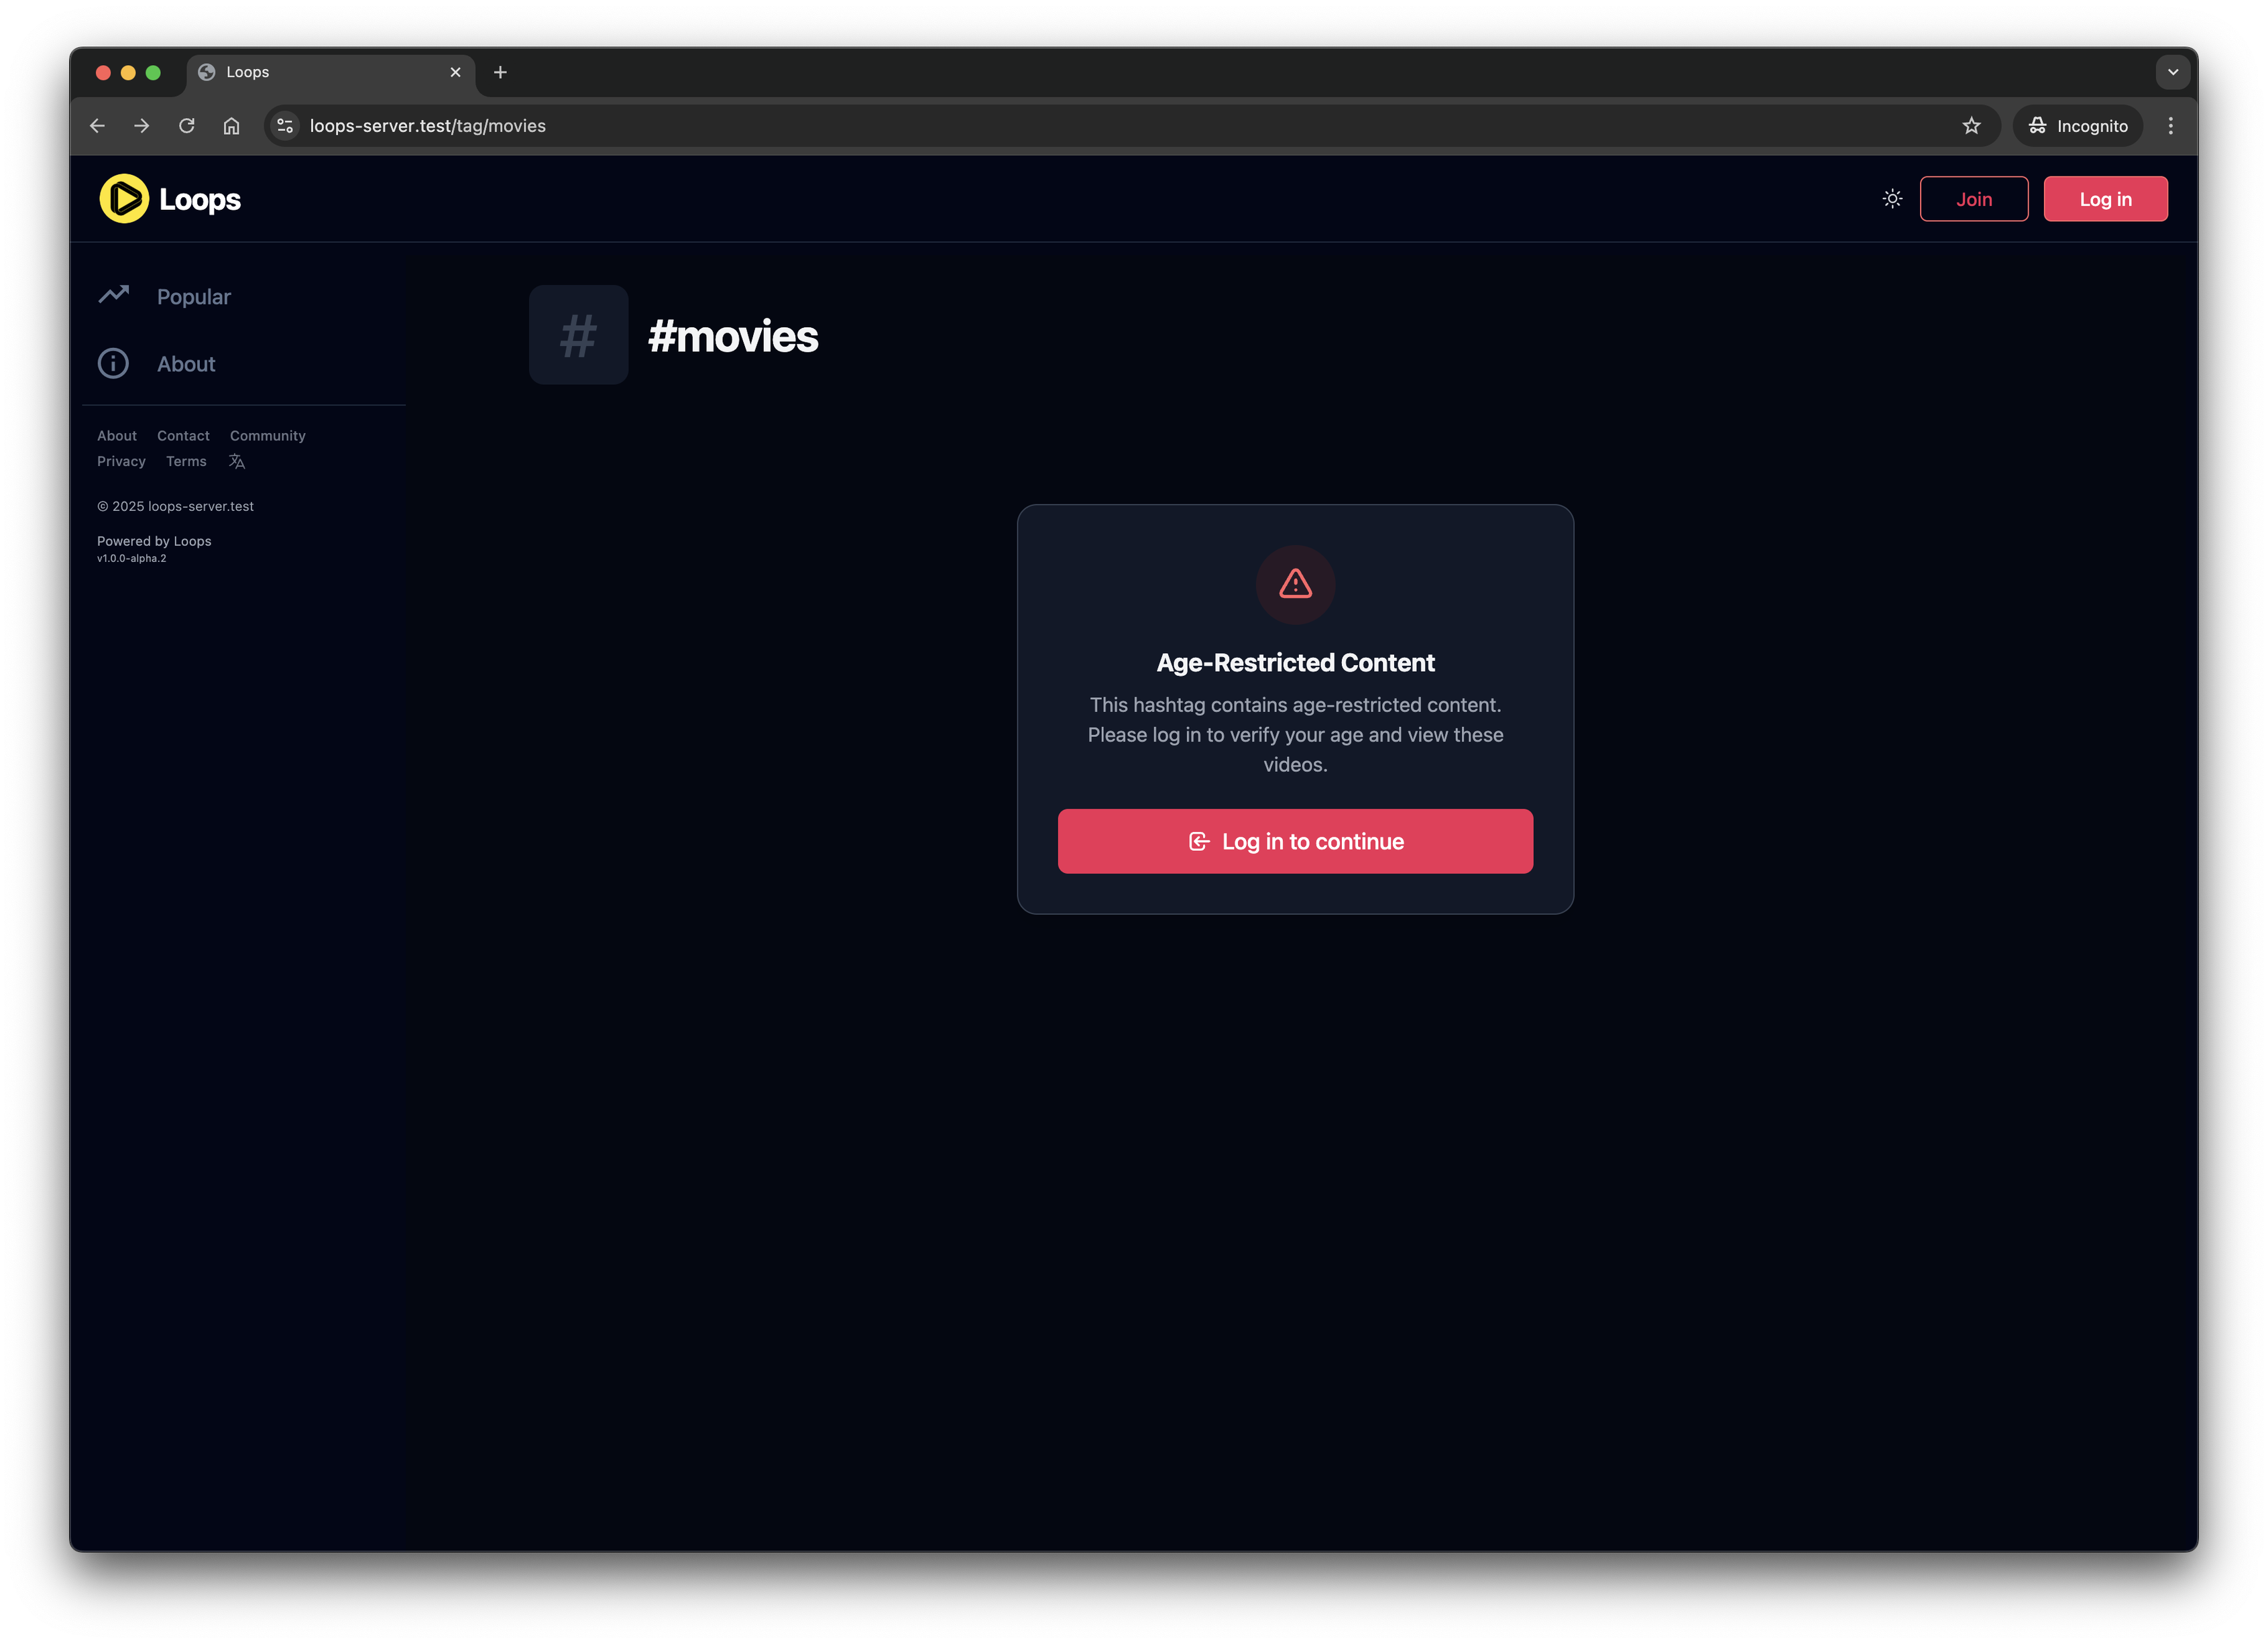Click Log in to continue button

pos(1295,841)
